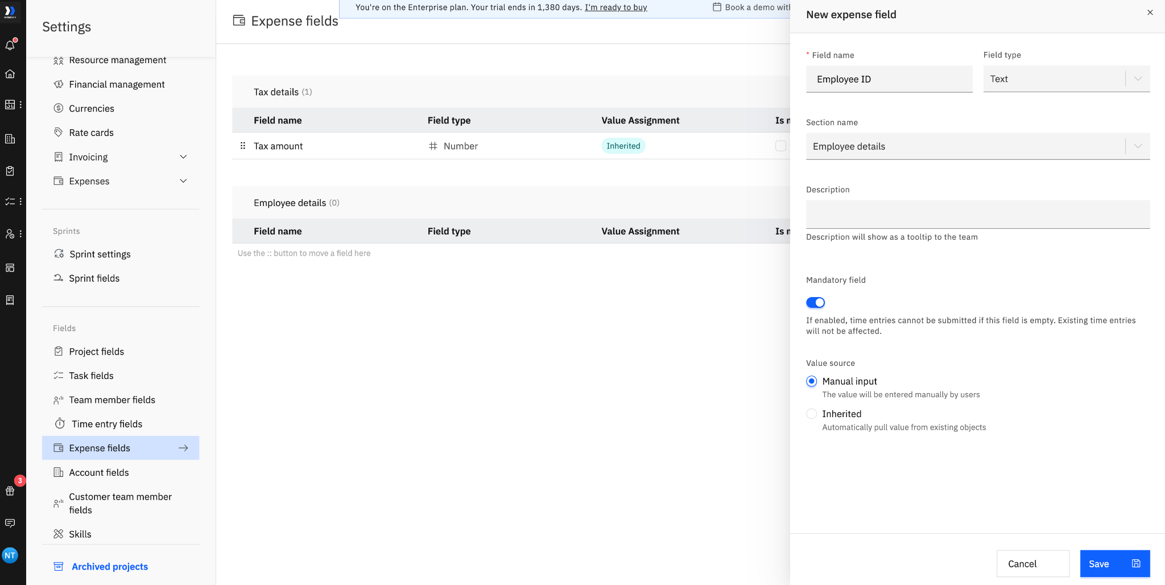Screen dimensions: 1165x585
Task: Open chat support icon in left rail
Action: [x=10, y=523]
